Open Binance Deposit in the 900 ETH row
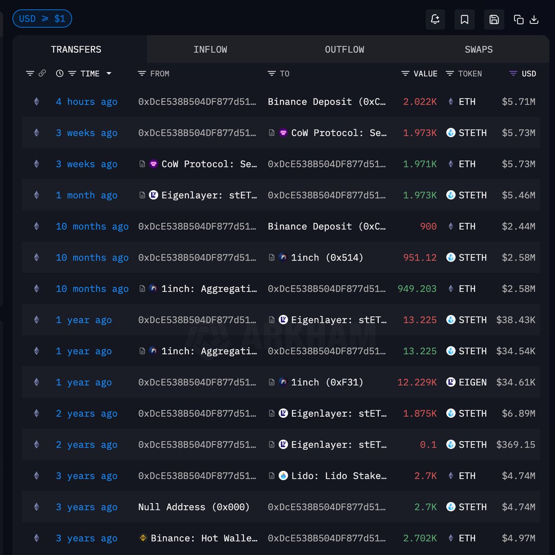This screenshot has width=555, height=555. tap(327, 227)
